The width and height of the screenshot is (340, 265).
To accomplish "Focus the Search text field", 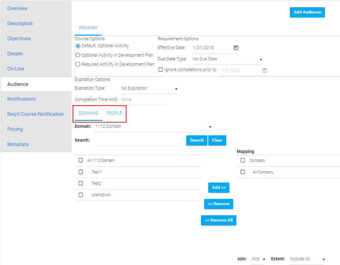I will click(138, 141).
